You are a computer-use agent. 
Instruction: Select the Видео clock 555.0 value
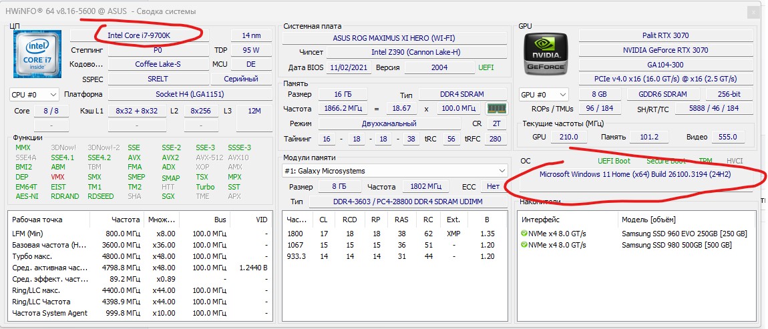tap(728, 137)
